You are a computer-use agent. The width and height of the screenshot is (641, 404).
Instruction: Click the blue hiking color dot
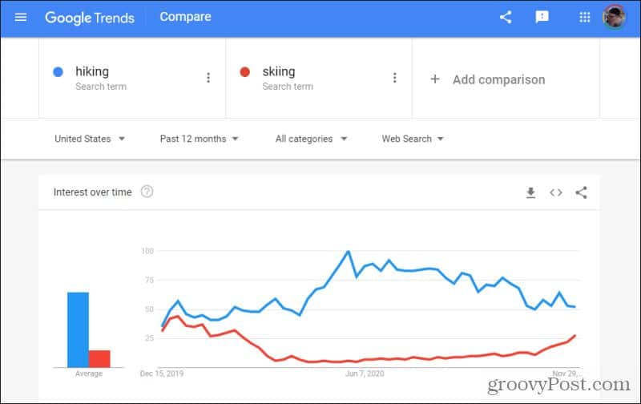coord(58,72)
